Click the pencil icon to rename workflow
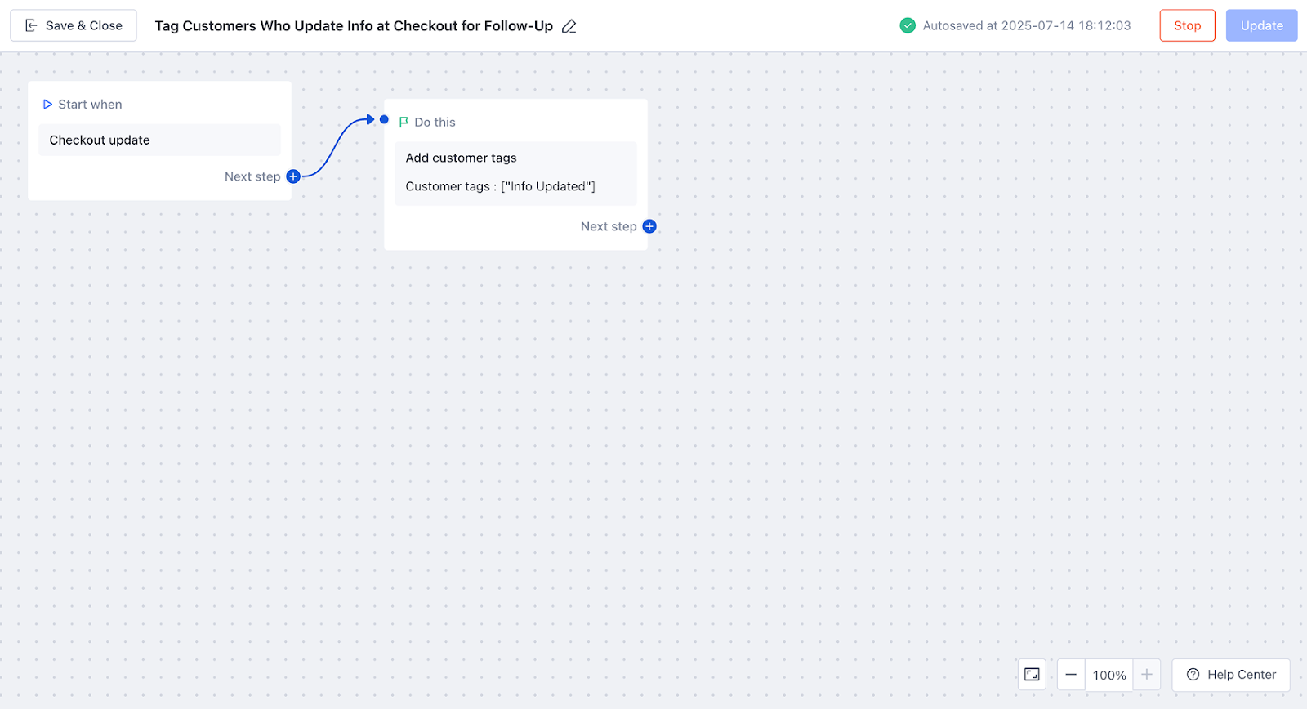The image size is (1307, 709). click(x=569, y=26)
